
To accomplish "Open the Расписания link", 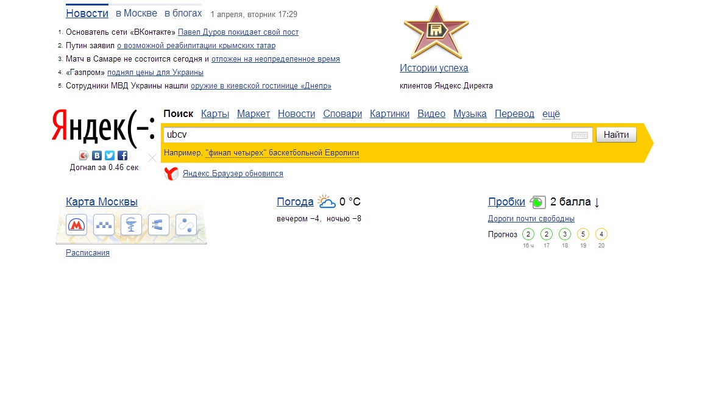I will click(x=88, y=252).
